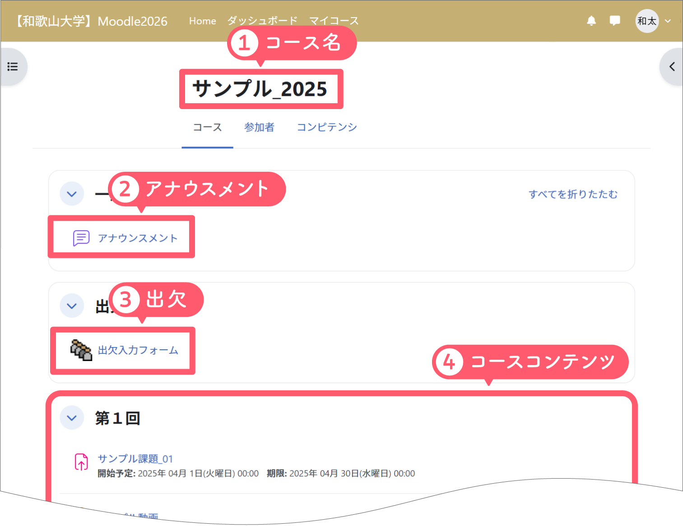Go to Home in the top navigation

coord(202,21)
